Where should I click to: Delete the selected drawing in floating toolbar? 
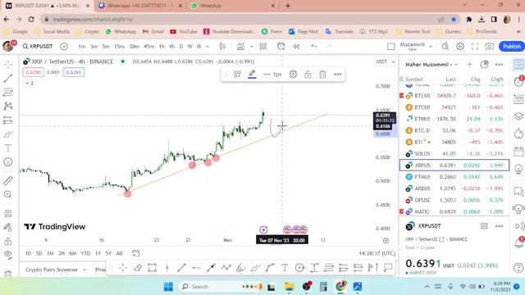(322, 75)
